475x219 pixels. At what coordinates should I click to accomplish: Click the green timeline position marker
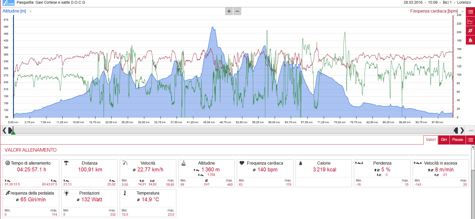[13, 132]
